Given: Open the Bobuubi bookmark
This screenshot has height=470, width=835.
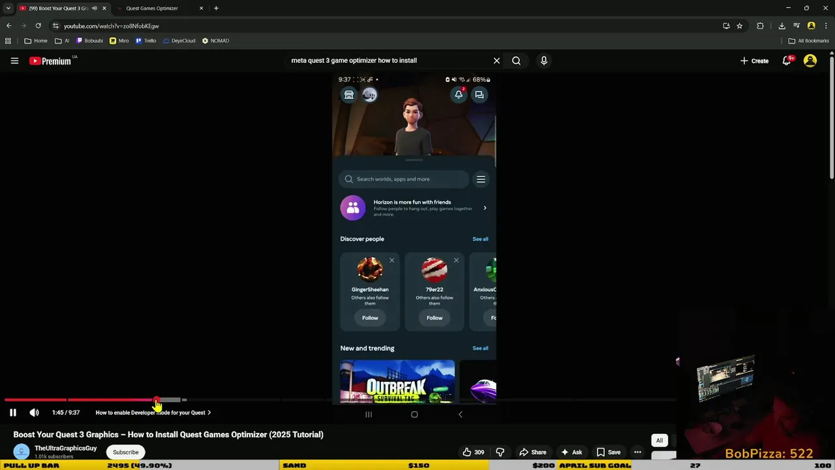Looking at the screenshot, I should click(90, 40).
